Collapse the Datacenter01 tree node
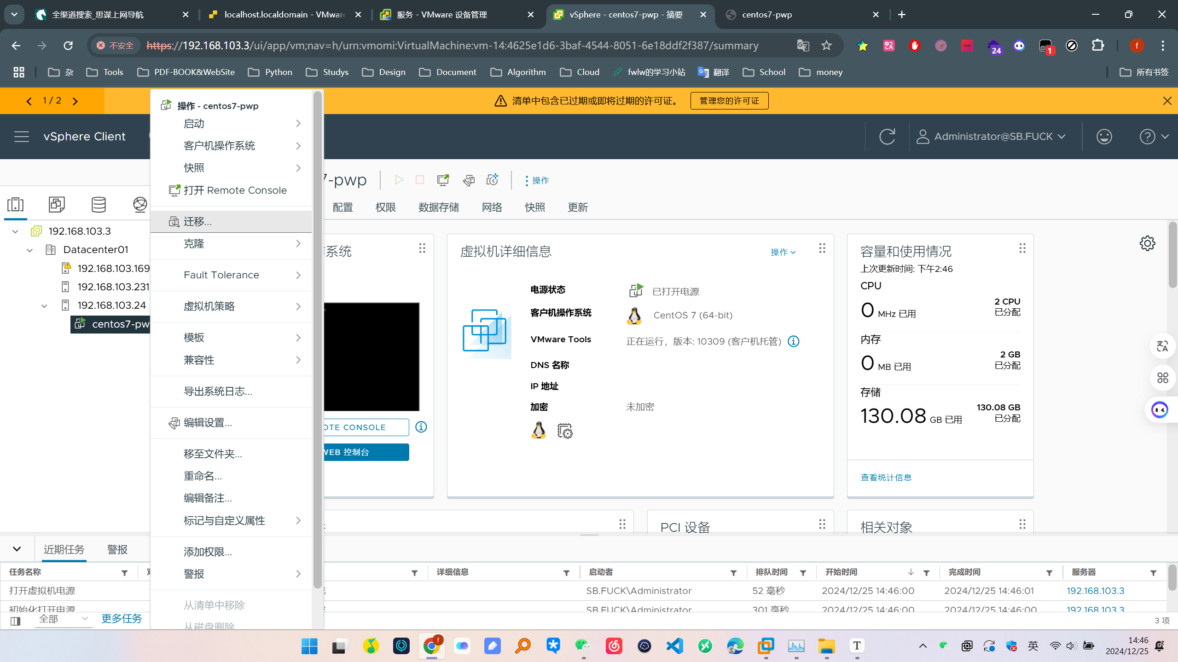1178x662 pixels. point(30,250)
